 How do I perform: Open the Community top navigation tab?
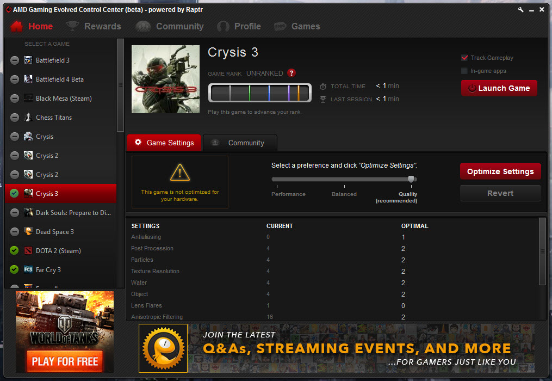170,27
